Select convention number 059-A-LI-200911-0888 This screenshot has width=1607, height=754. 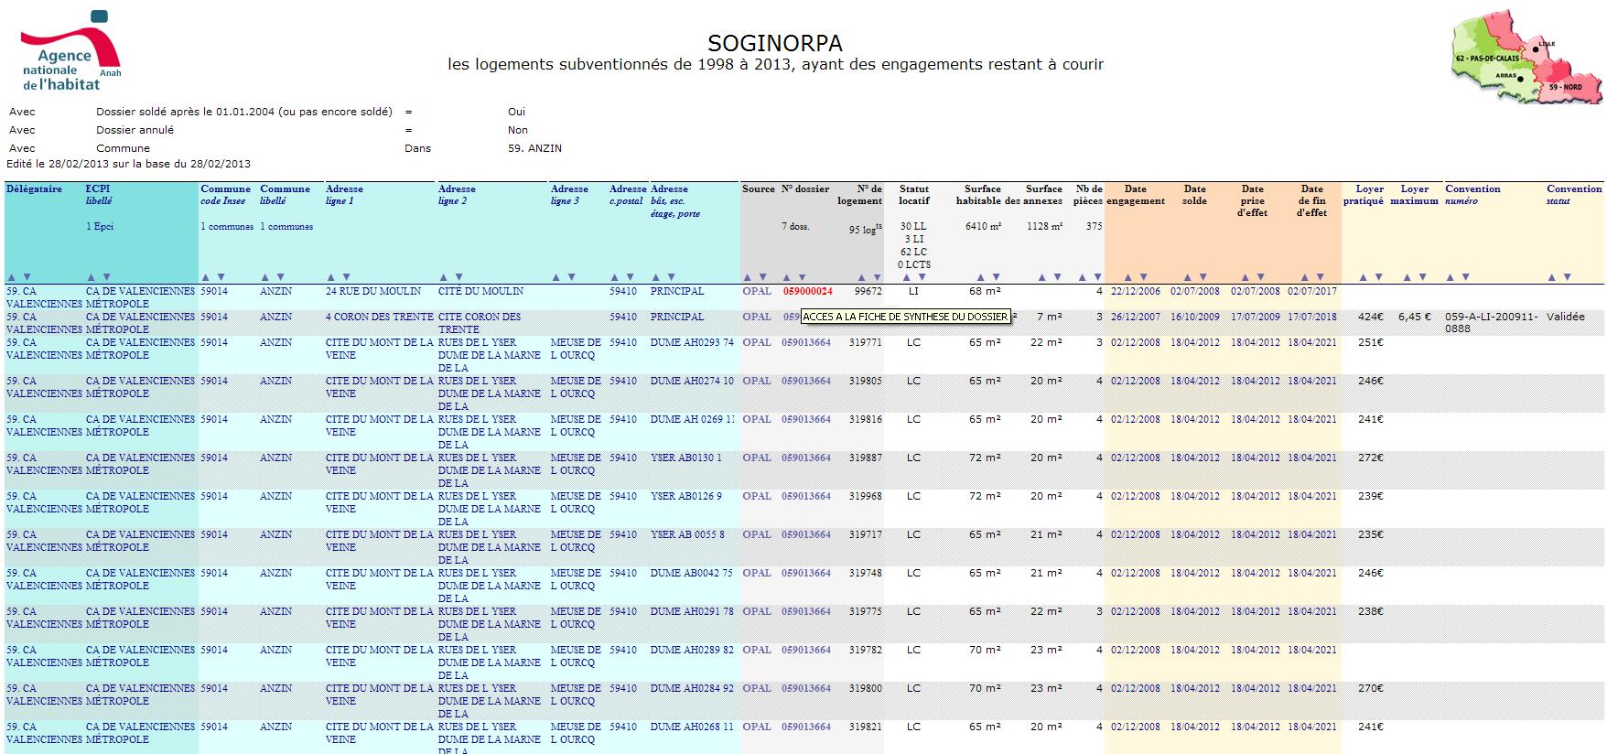point(1492,323)
